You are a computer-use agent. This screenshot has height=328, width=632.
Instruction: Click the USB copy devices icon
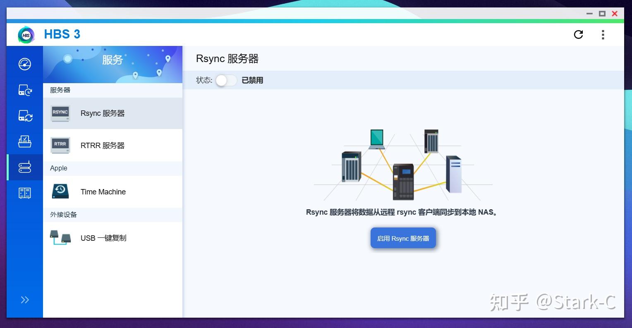pos(60,237)
